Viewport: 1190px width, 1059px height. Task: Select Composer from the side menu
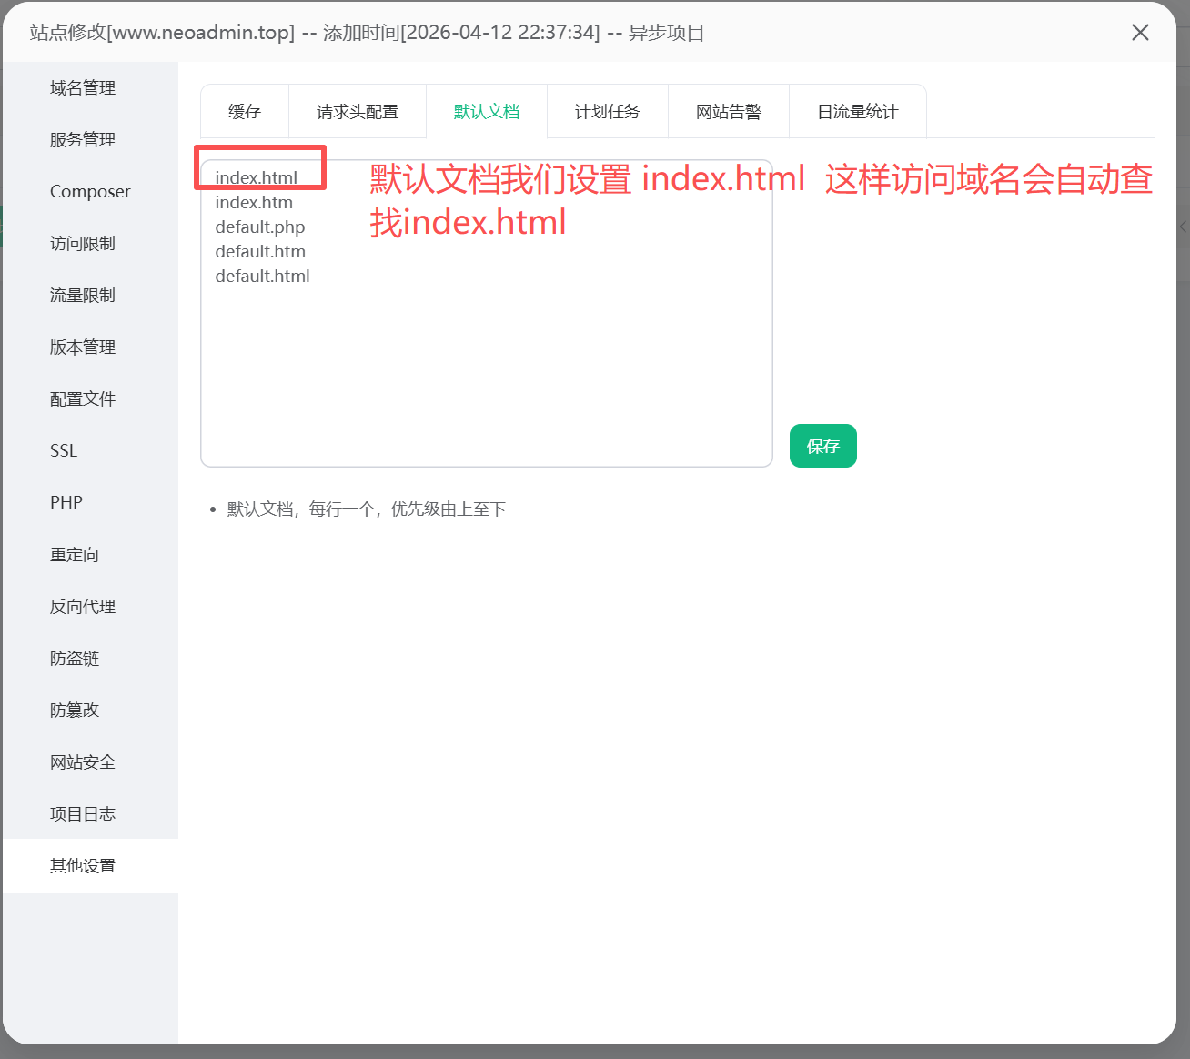tap(90, 192)
